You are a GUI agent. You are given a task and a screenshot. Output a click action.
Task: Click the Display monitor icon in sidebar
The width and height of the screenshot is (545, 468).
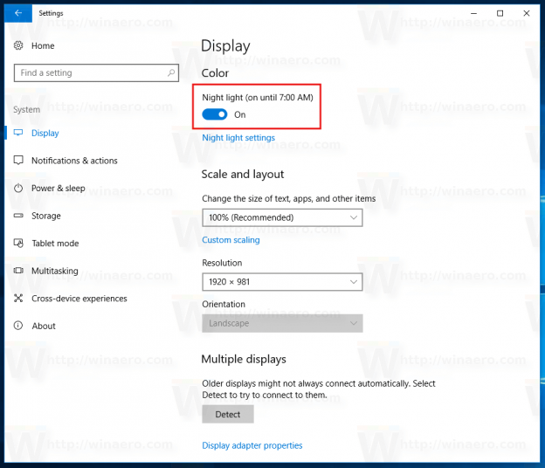pyautogui.click(x=18, y=133)
